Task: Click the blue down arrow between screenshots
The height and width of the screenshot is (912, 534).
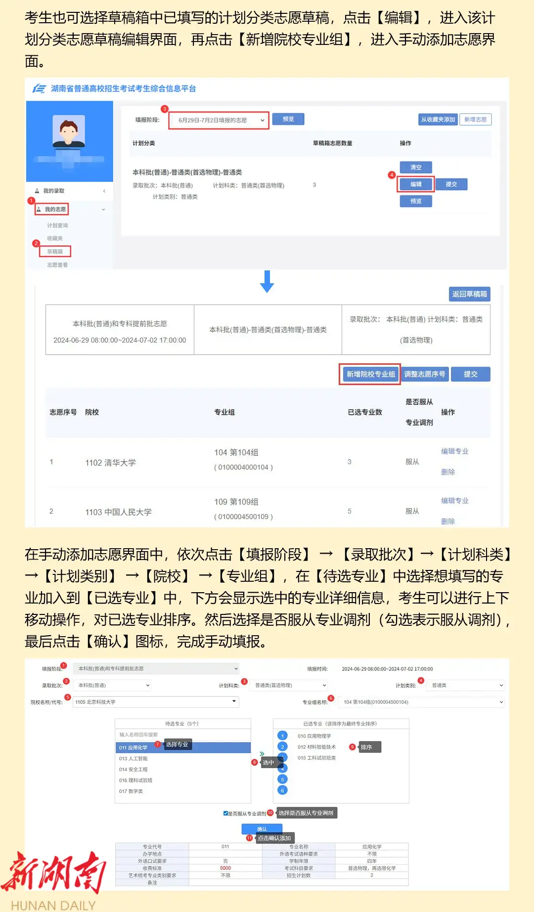Action: tap(267, 281)
